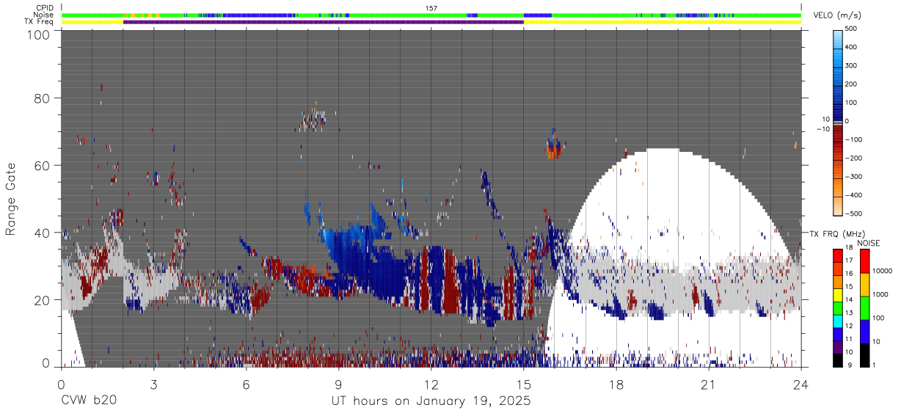Click the TX Freq row label at top left
901x416 pixels.
[39, 22]
